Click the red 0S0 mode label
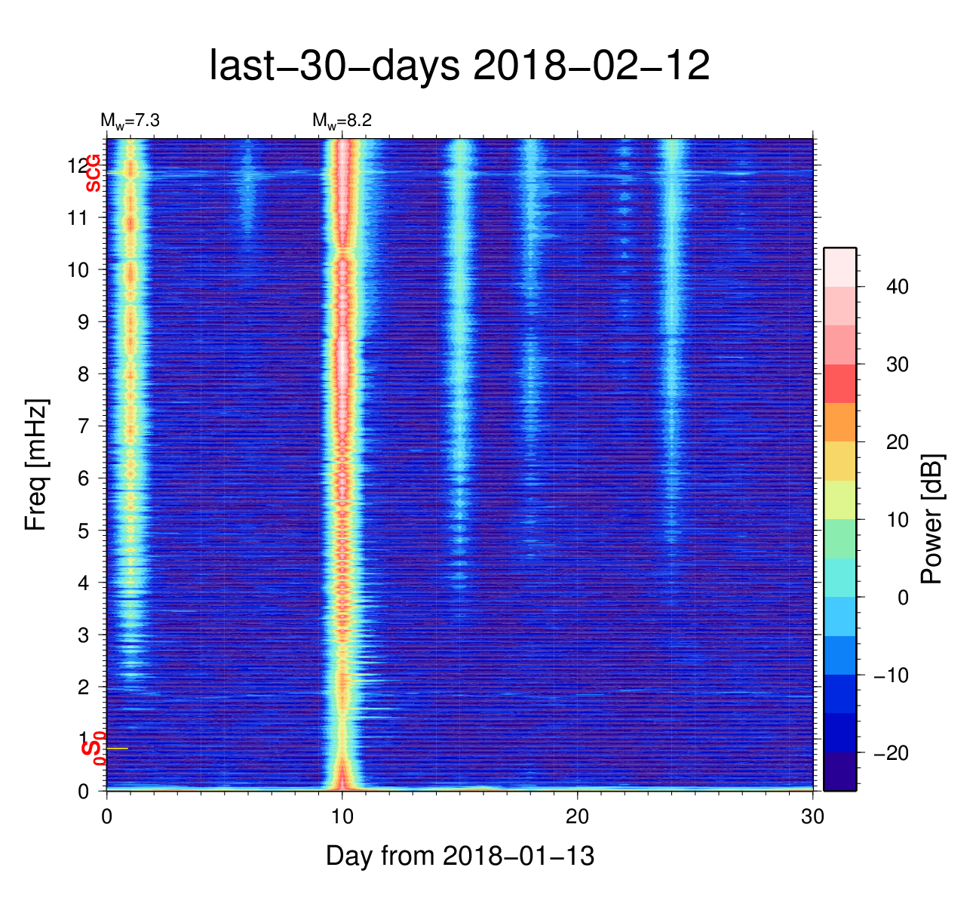The width and height of the screenshot is (973, 898). (94, 748)
